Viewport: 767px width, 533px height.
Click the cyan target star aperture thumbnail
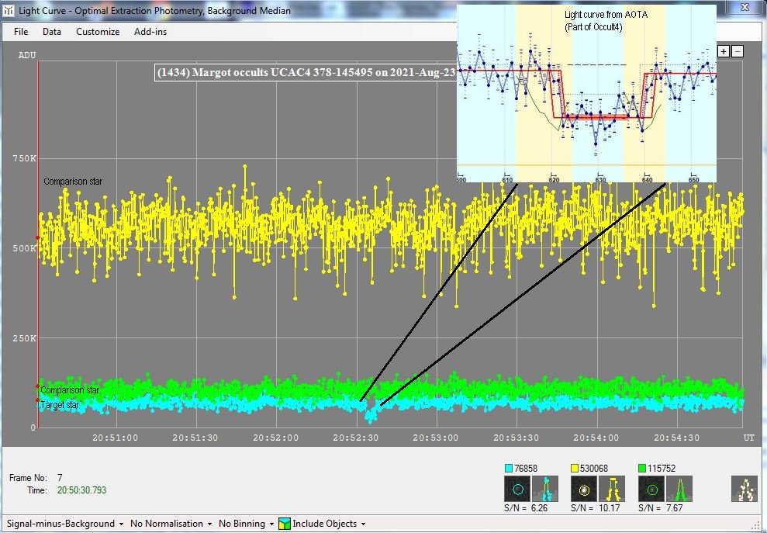518,489
